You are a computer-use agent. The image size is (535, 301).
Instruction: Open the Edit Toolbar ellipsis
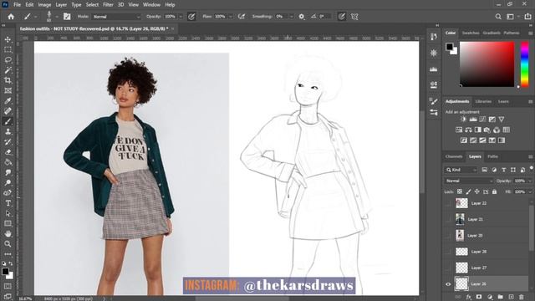(x=8, y=254)
